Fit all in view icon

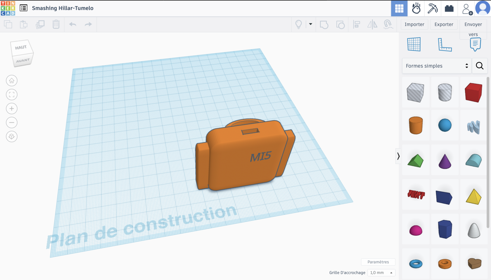point(12,95)
